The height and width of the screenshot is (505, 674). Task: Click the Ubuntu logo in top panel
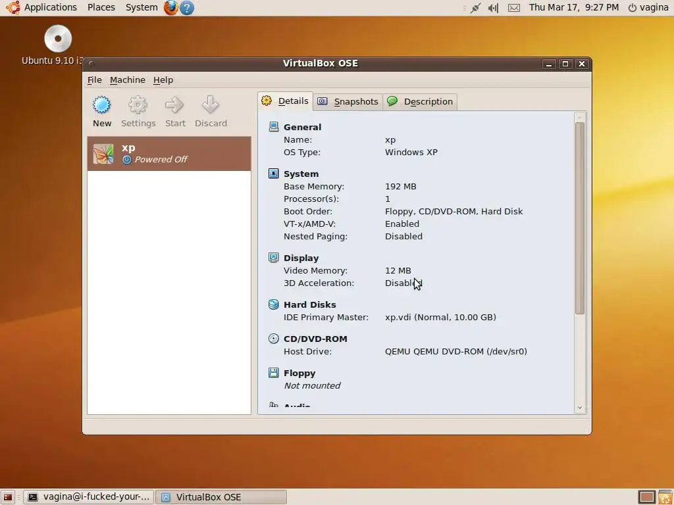[13, 7]
